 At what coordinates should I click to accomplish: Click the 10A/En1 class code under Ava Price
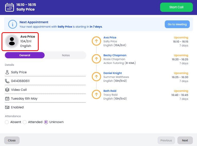click(26, 41)
